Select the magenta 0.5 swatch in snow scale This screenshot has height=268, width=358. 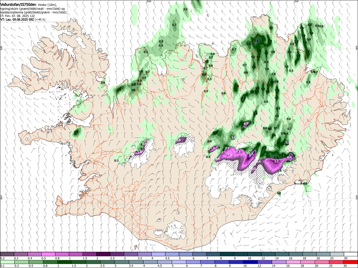click(x=48, y=254)
